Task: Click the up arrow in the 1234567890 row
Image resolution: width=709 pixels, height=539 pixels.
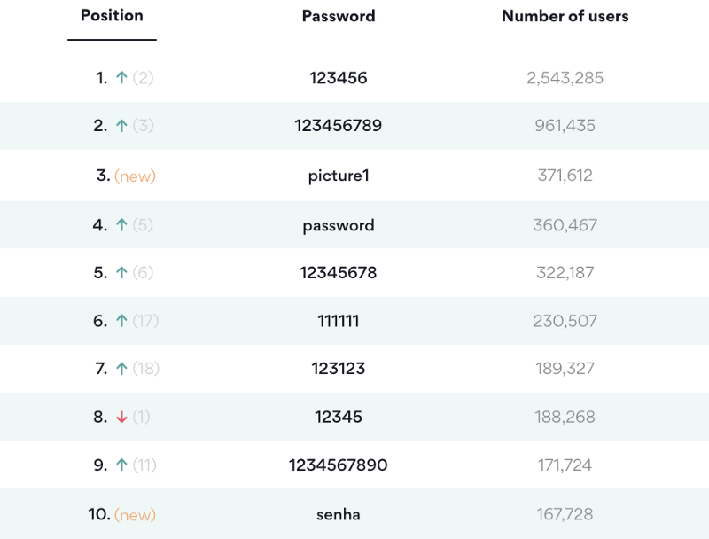Action: point(122,465)
